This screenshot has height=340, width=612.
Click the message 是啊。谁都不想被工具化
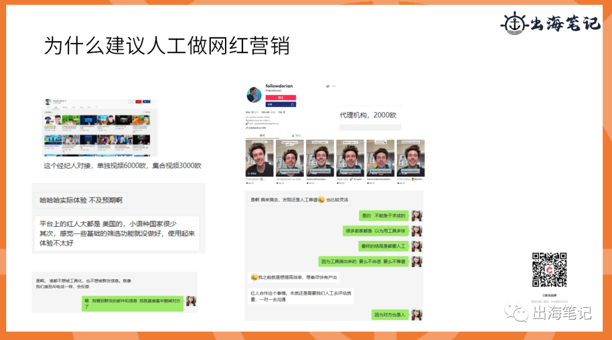(83, 283)
